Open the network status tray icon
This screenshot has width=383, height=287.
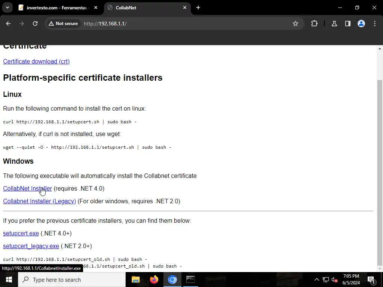pyautogui.click(x=326, y=280)
